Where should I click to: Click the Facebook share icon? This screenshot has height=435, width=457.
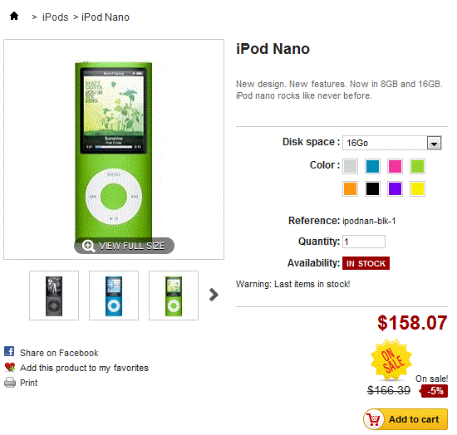point(9,351)
